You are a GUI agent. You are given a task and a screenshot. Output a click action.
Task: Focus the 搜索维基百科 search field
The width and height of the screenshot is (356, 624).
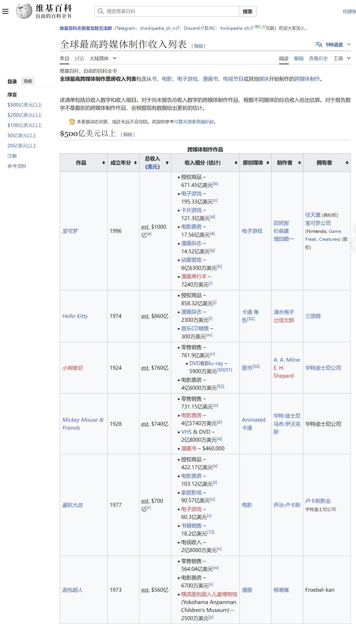(167, 11)
